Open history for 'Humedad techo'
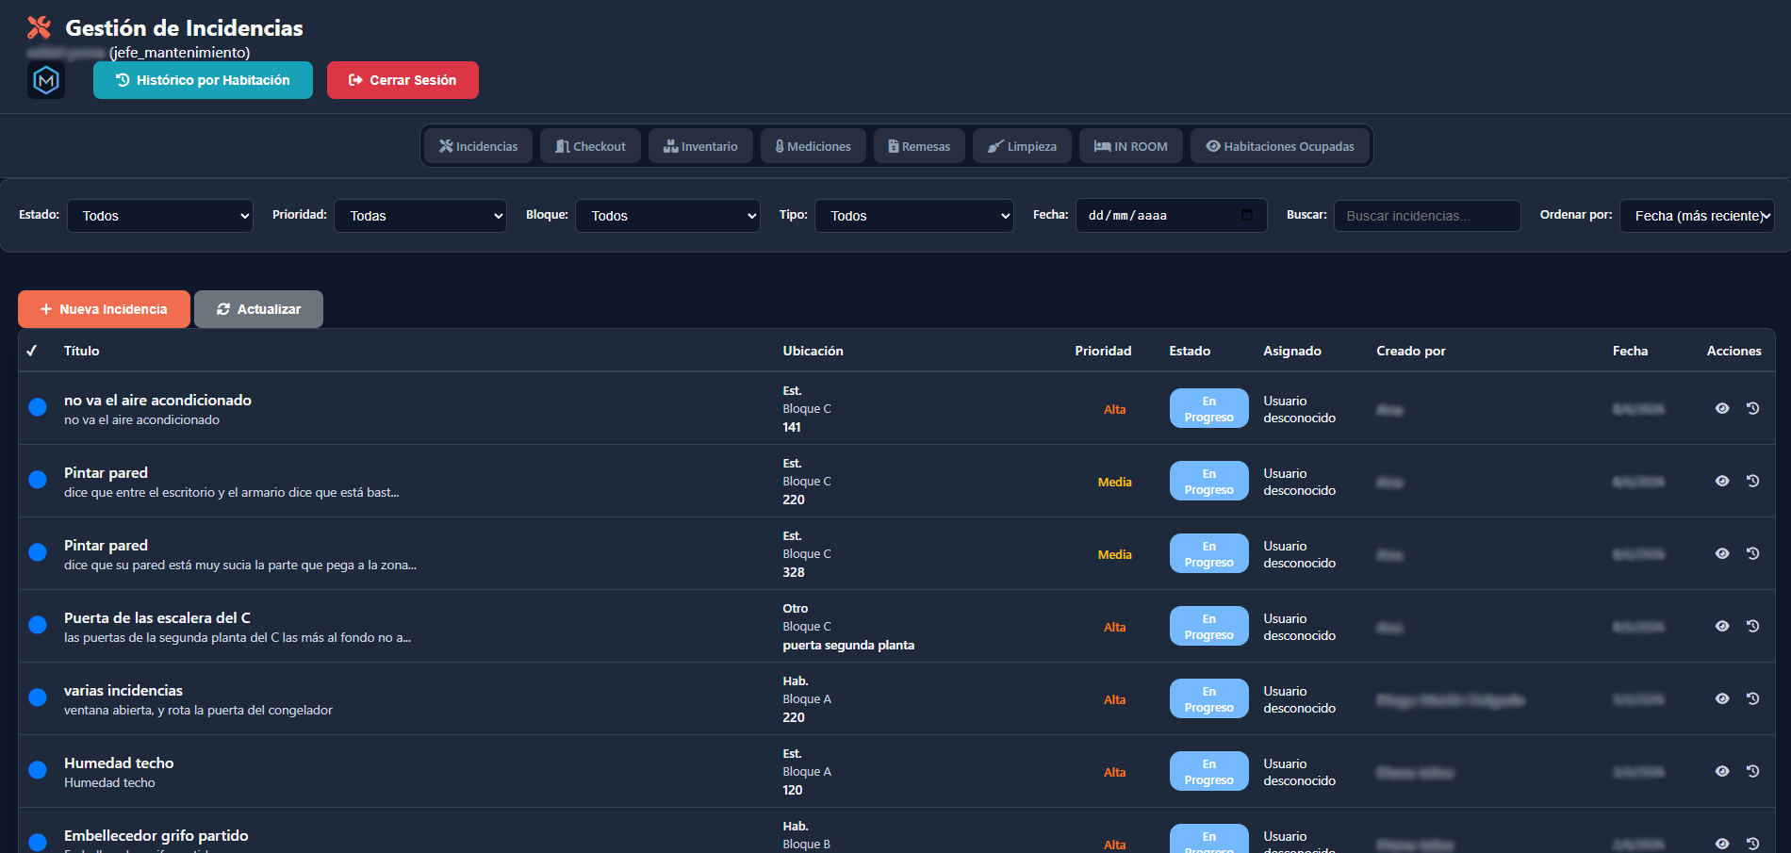The width and height of the screenshot is (1791, 853). tap(1752, 771)
